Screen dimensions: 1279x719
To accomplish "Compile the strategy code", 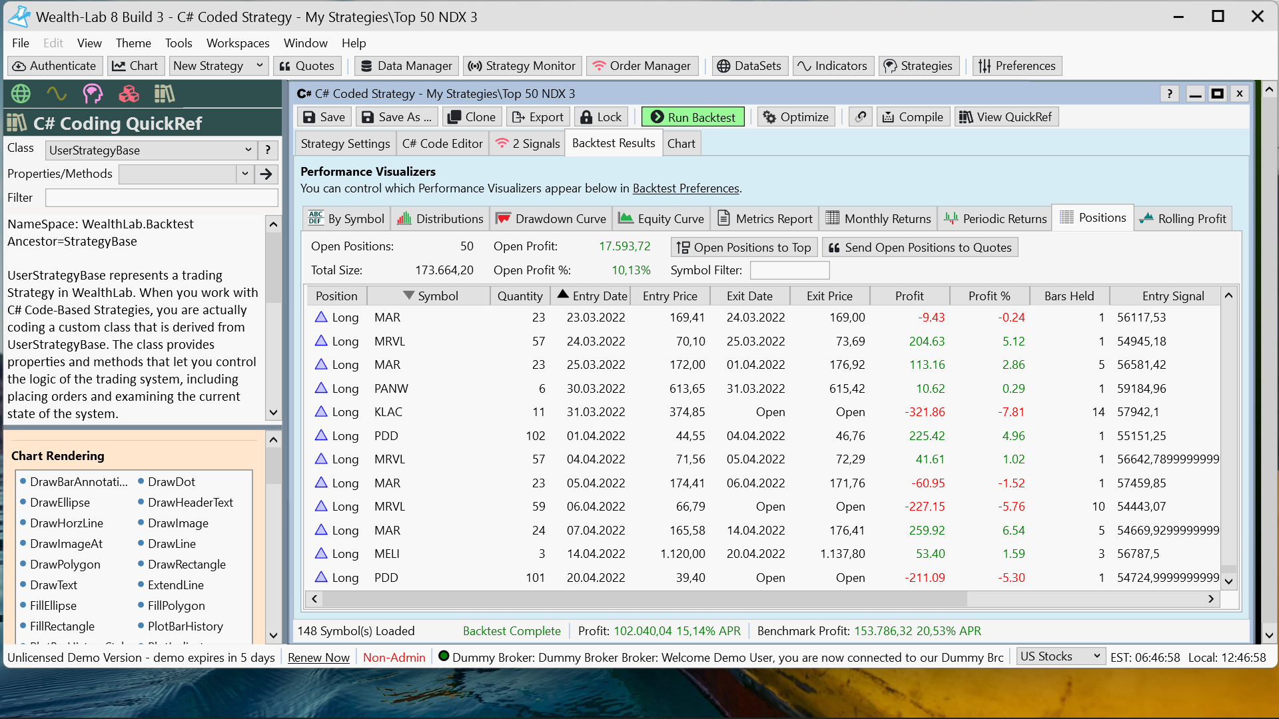I will point(913,117).
